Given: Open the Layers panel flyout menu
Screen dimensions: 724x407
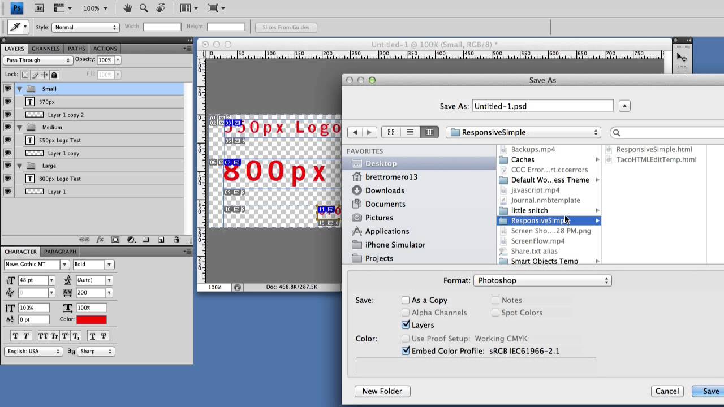Looking at the screenshot, I should pyautogui.click(x=187, y=49).
